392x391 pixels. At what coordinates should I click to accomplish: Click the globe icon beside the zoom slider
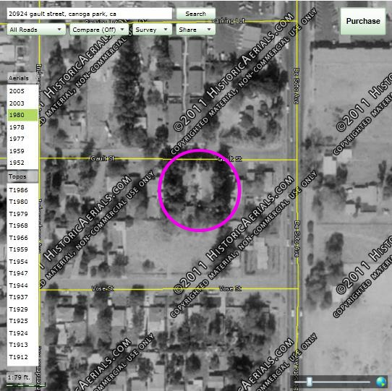coord(381,382)
